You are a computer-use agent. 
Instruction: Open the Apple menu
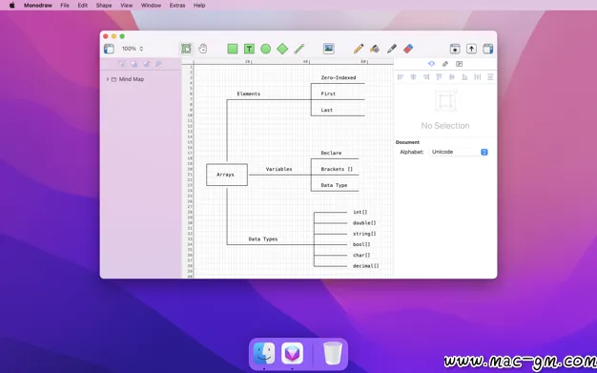11,6
